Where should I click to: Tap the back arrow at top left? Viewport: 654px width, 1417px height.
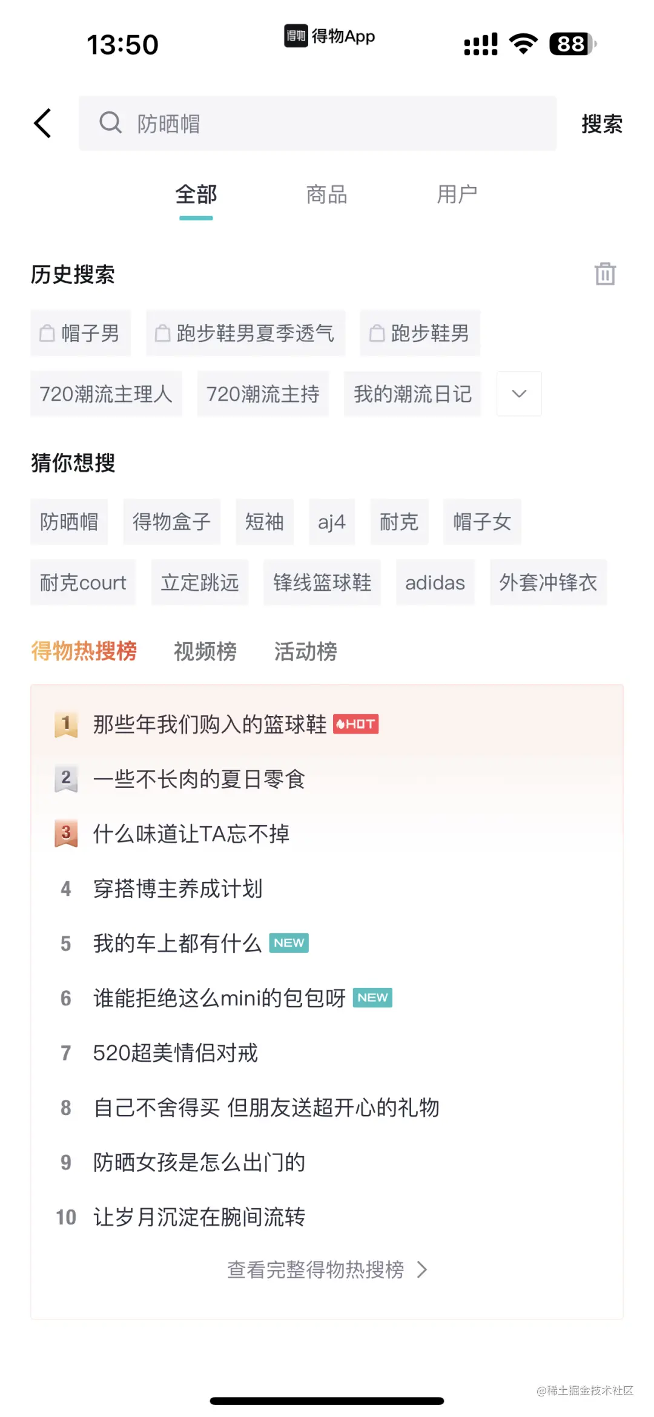42,123
